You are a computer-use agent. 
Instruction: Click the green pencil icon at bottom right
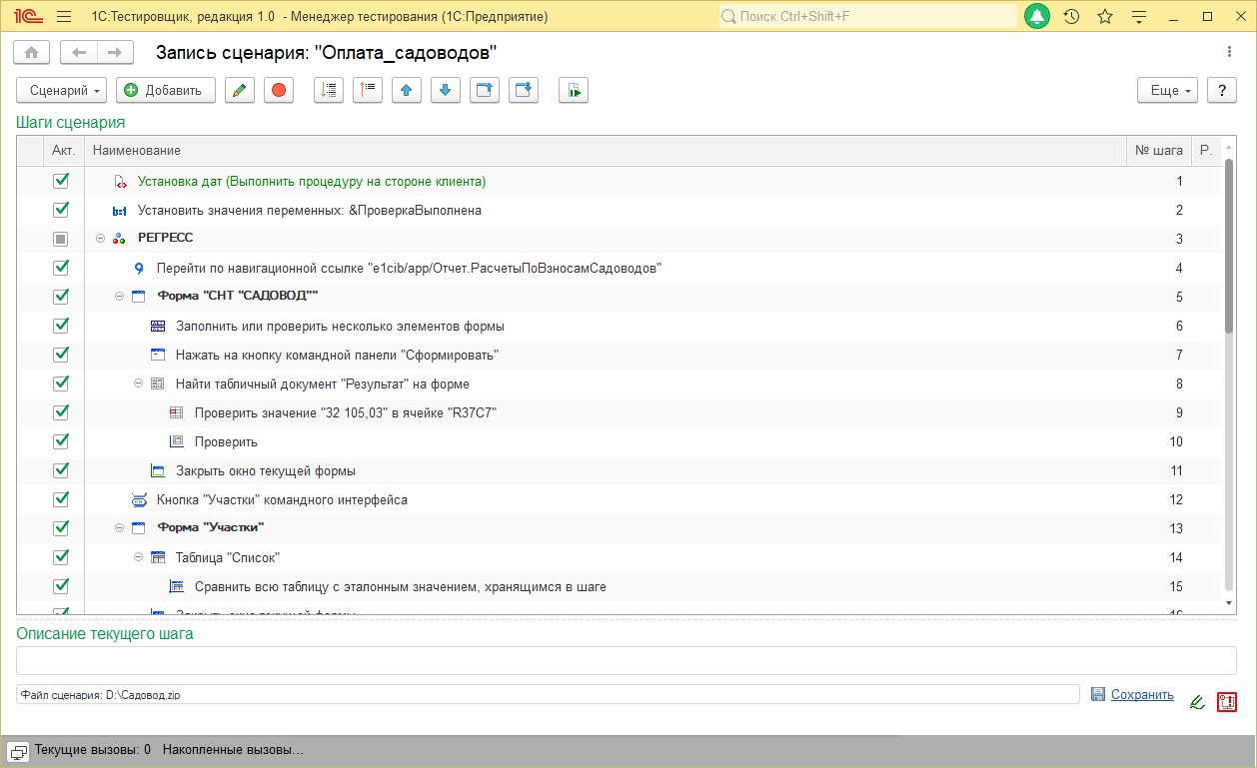pos(1196,702)
